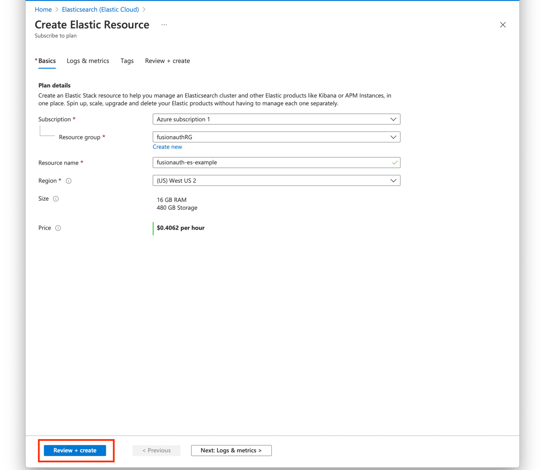
Task: Click the Price info icon
Action: [58, 228]
